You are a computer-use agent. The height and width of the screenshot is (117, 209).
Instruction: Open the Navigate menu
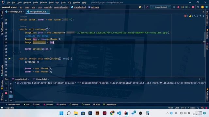27,3
